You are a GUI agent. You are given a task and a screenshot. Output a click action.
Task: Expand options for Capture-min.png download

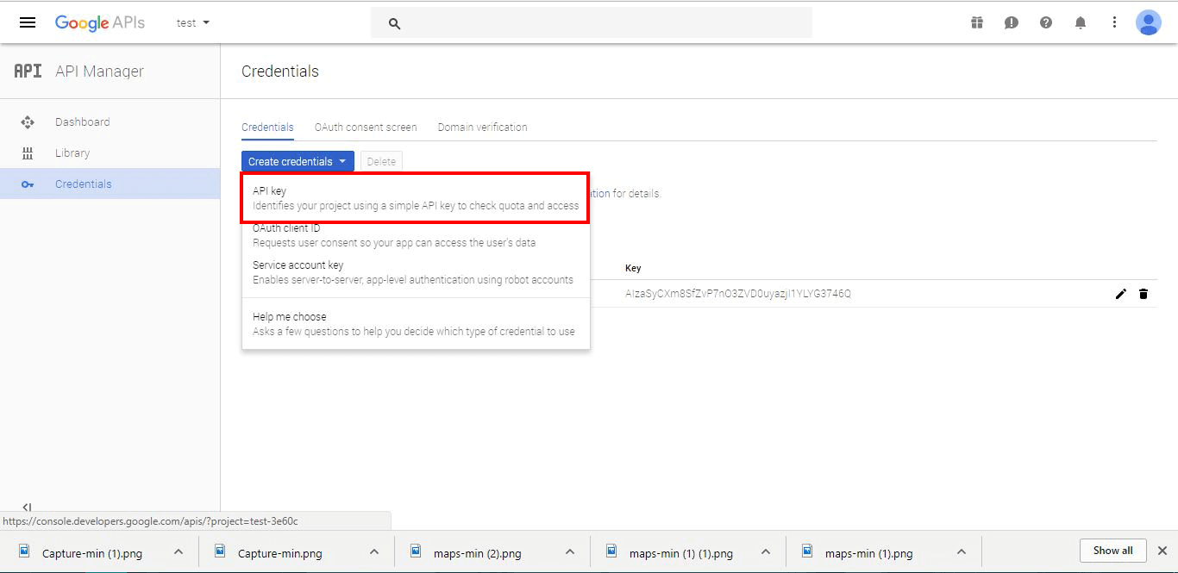click(374, 551)
